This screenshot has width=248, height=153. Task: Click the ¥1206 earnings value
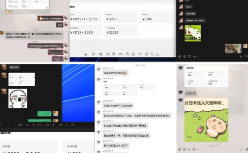(147, 19)
